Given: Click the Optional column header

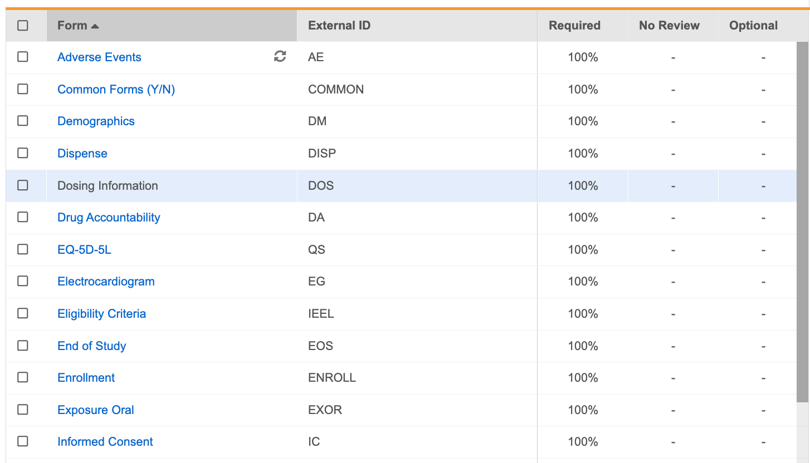Looking at the screenshot, I should 753,26.
